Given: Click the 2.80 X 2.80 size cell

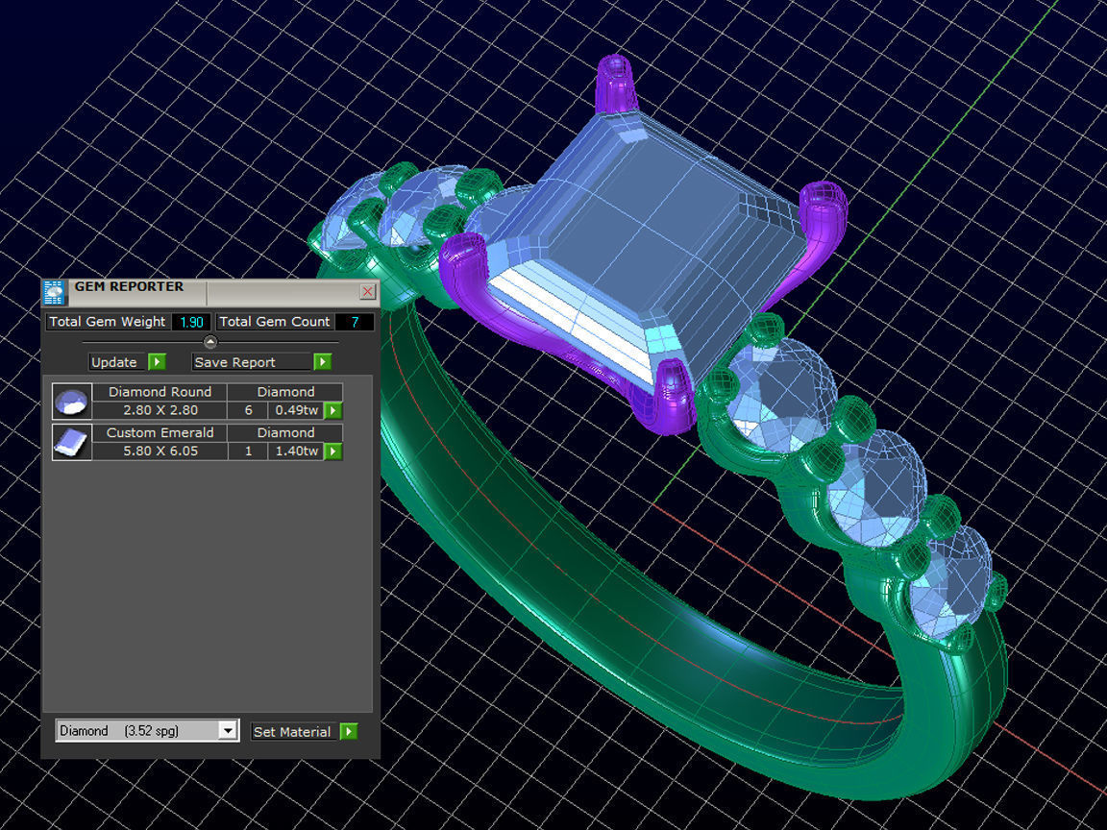Looking at the screenshot, I should [x=160, y=410].
